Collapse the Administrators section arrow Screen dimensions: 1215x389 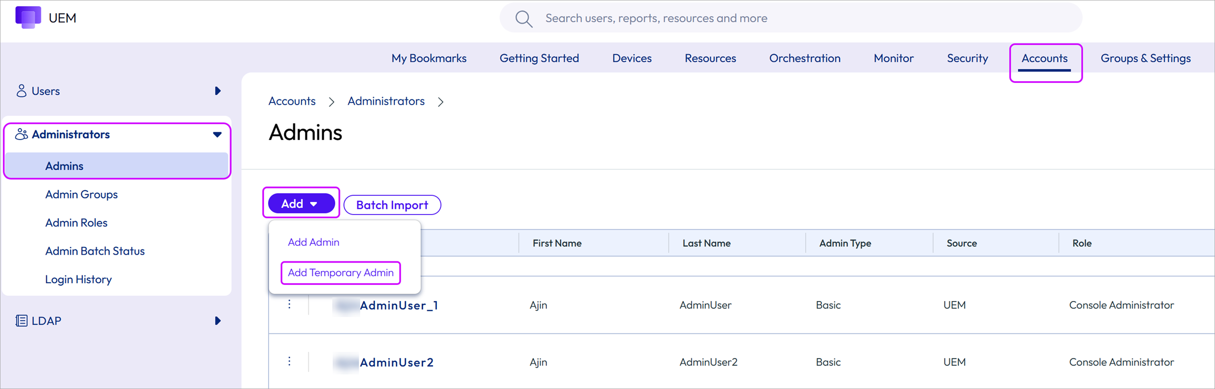pyautogui.click(x=217, y=135)
